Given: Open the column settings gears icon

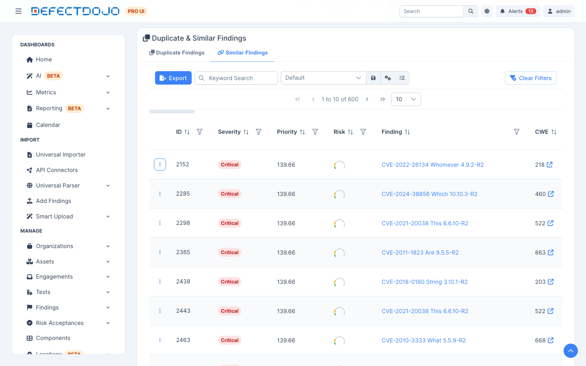Looking at the screenshot, I should click(388, 78).
